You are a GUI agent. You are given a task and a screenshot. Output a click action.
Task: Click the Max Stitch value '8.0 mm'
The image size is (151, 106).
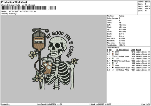(x=122, y=38)
